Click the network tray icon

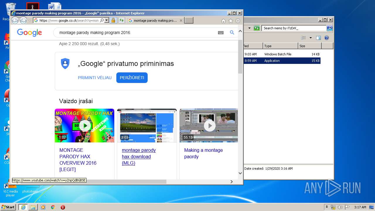(x=333, y=207)
